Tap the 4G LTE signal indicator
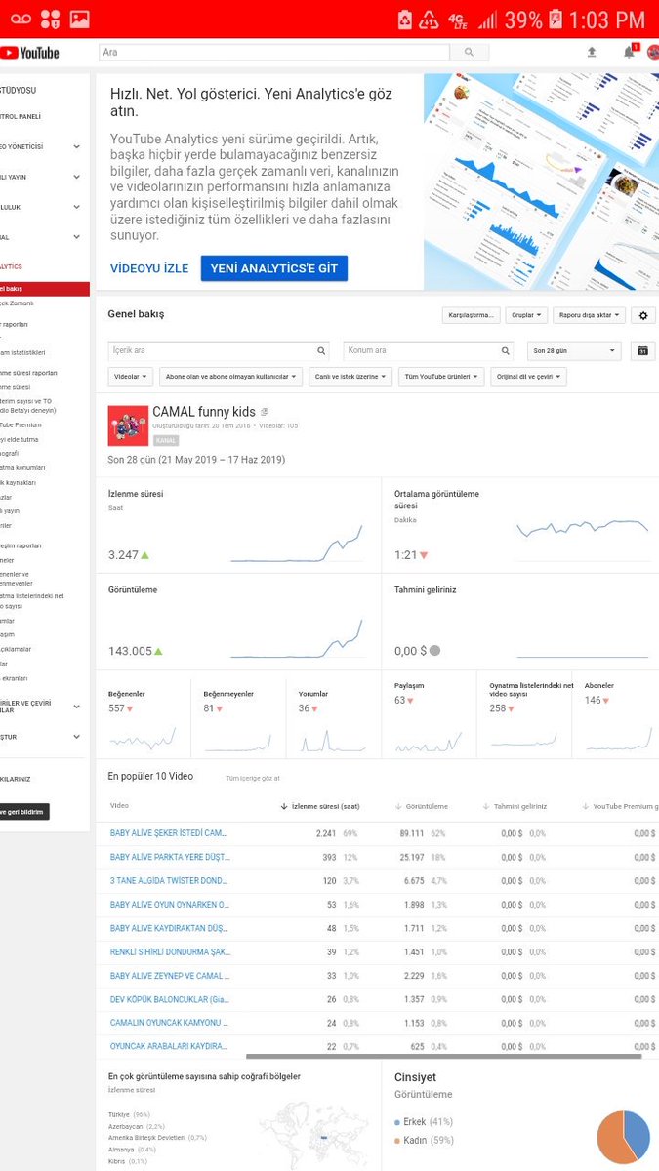 (x=457, y=19)
